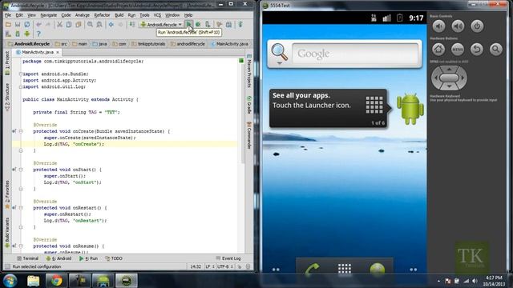
Task: Open the Terminal tool window
Action: point(28,258)
